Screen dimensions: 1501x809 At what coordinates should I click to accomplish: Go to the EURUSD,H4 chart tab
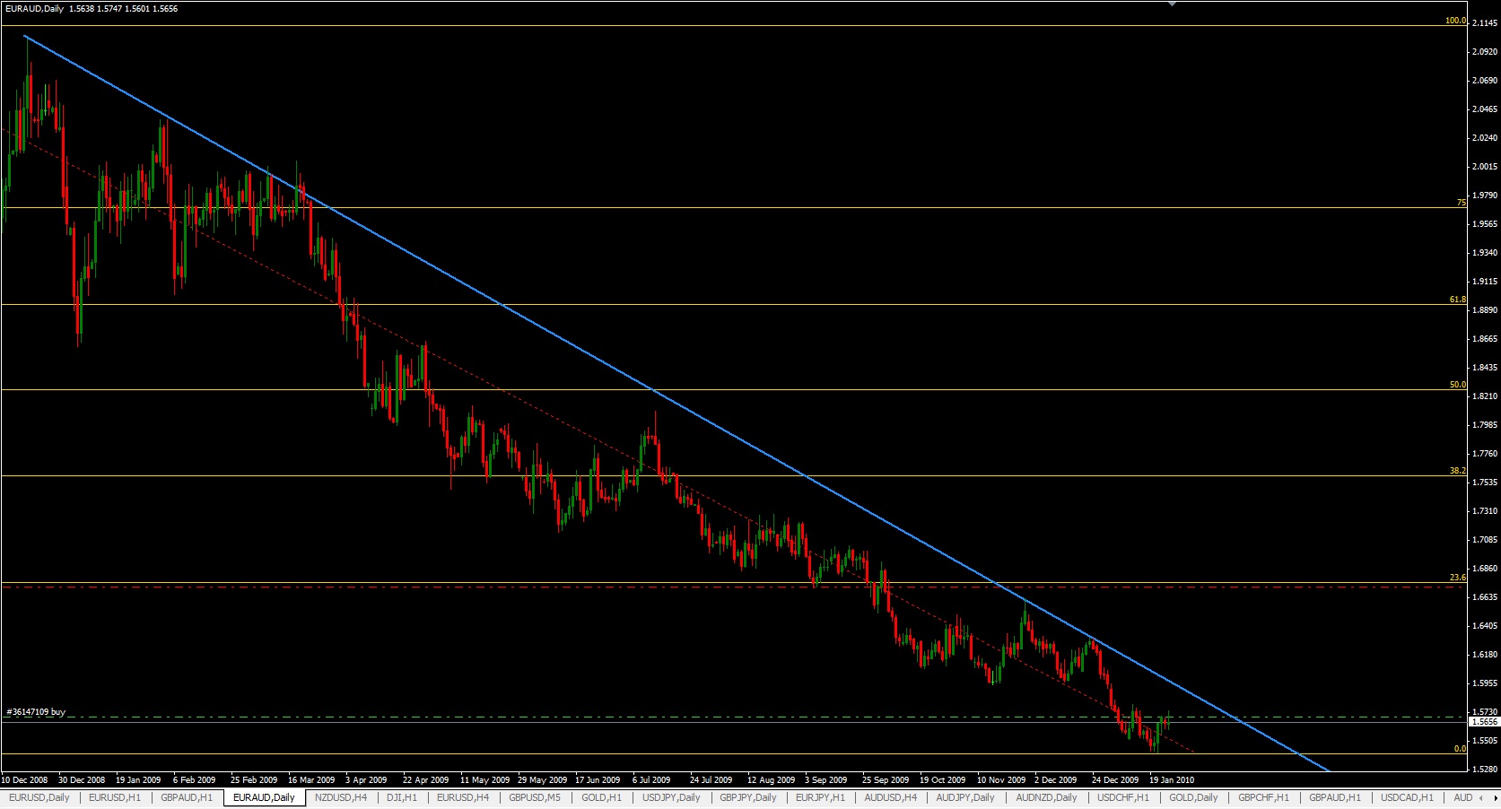pyautogui.click(x=463, y=797)
